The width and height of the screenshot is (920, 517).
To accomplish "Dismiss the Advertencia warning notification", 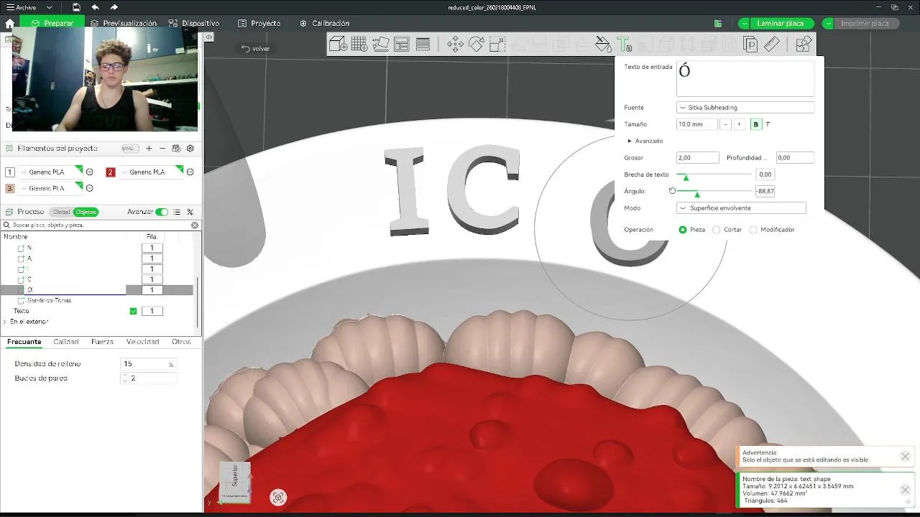I will [905, 456].
